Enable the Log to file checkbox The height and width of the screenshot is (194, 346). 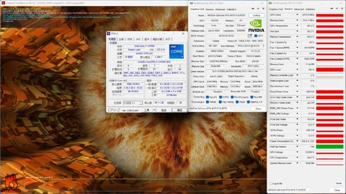point(270,183)
